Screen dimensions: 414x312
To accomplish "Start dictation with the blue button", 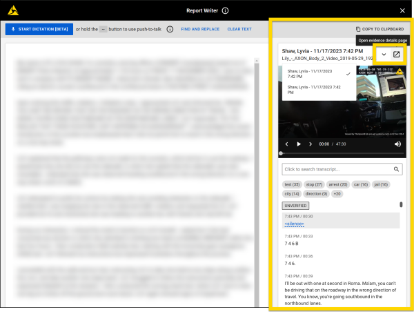I will coord(39,29).
